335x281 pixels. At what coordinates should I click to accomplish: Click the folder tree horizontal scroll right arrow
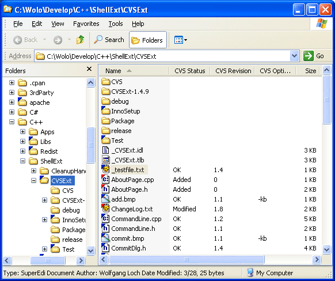(x=81, y=260)
